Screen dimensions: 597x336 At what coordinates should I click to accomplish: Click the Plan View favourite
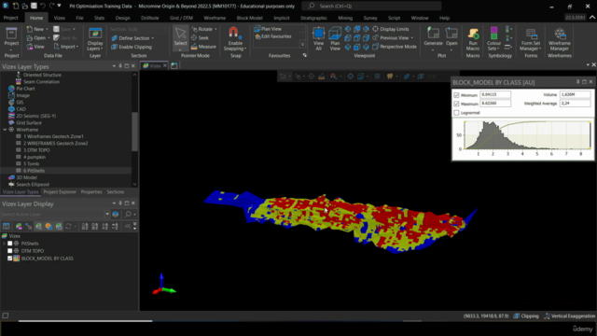(x=268, y=29)
